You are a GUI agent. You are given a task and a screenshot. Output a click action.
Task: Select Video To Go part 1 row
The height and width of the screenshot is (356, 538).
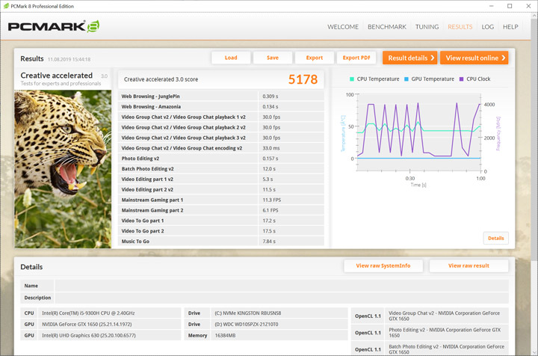point(221,221)
